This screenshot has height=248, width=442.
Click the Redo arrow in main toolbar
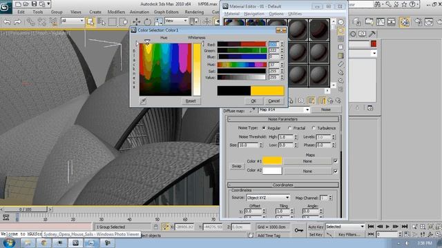click(x=17, y=21)
